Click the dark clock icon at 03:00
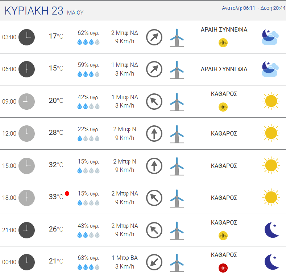This screenshot has height=278, width=286. tap(26, 37)
